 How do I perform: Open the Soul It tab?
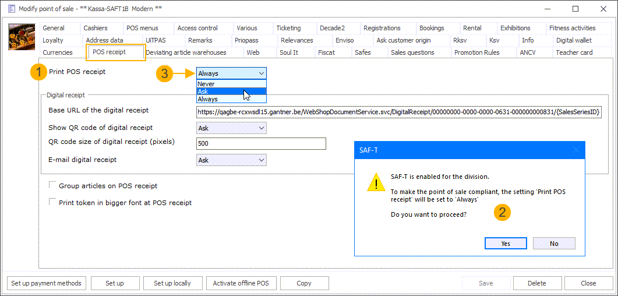coord(294,52)
